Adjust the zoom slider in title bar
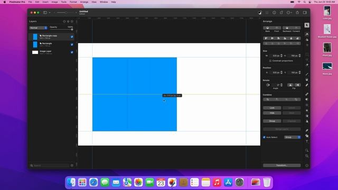This screenshot has width=338, height=190. click(x=65, y=13)
